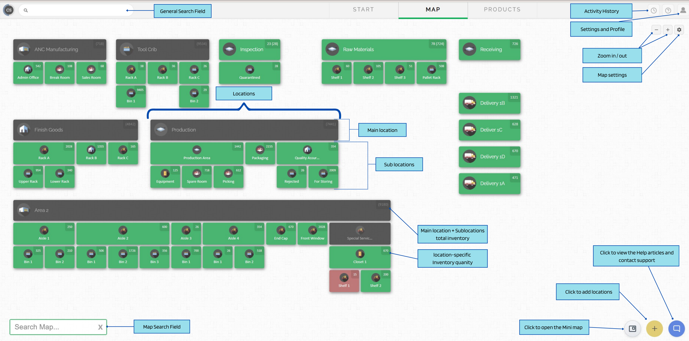689x341 pixels.
Task: Clear the Search Map field with X
Action: coord(100,327)
